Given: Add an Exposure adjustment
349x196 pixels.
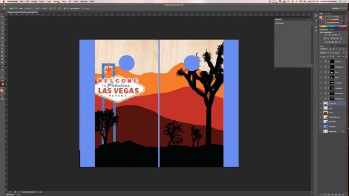Looking at the screenshot, I should click(336, 35).
